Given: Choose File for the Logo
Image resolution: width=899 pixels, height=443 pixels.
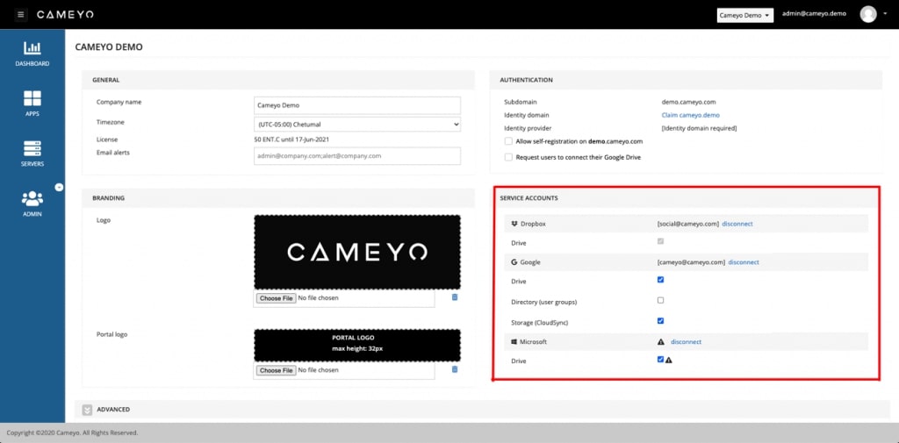Looking at the screenshot, I should point(276,298).
